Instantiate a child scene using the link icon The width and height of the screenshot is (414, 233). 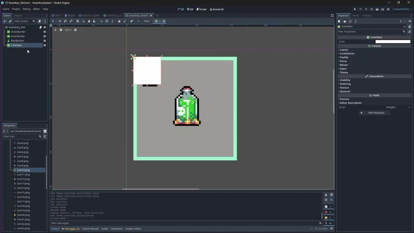coord(10,21)
